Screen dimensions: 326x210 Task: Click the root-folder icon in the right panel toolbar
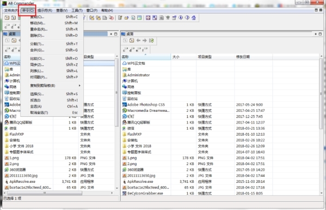pyautogui.click(x=132, y=40)
